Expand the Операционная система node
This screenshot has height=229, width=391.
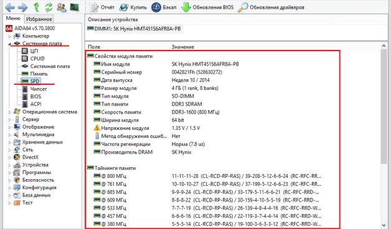pyautogui.click(x=10, y=112)
